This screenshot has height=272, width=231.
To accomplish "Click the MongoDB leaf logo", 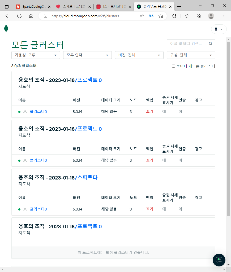I will (6, 29).
